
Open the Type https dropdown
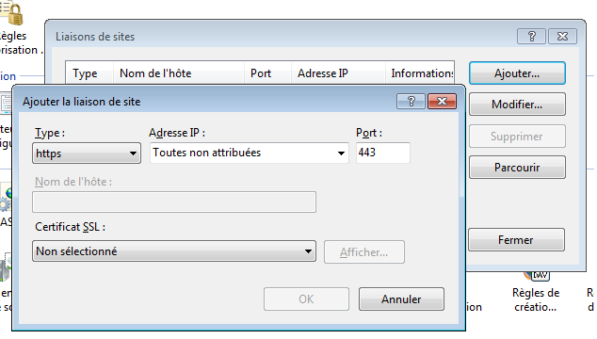[x=87, y=153]
